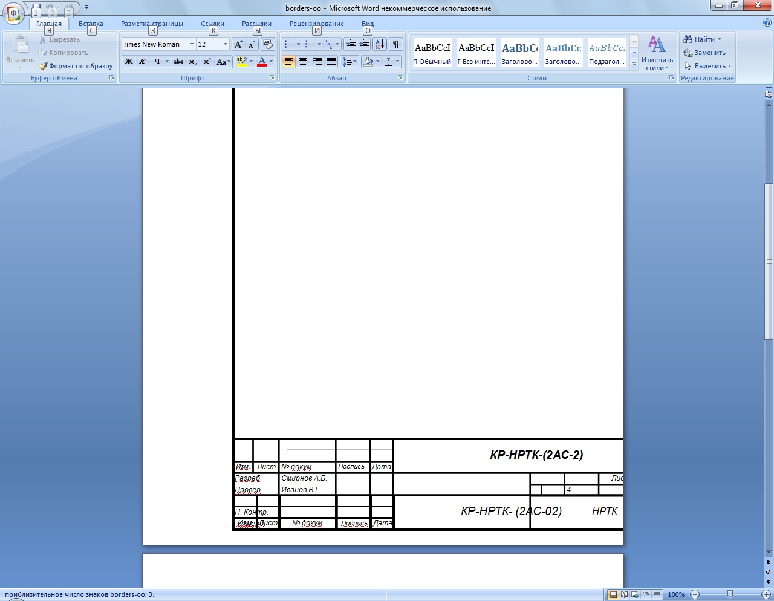Click the Выделить (Select) button
The width and height of the screenshot is (774, 601).
click(x=707, y=66)
